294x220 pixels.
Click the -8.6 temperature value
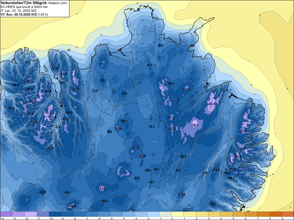pyautogui.click(x=161, y=45)
